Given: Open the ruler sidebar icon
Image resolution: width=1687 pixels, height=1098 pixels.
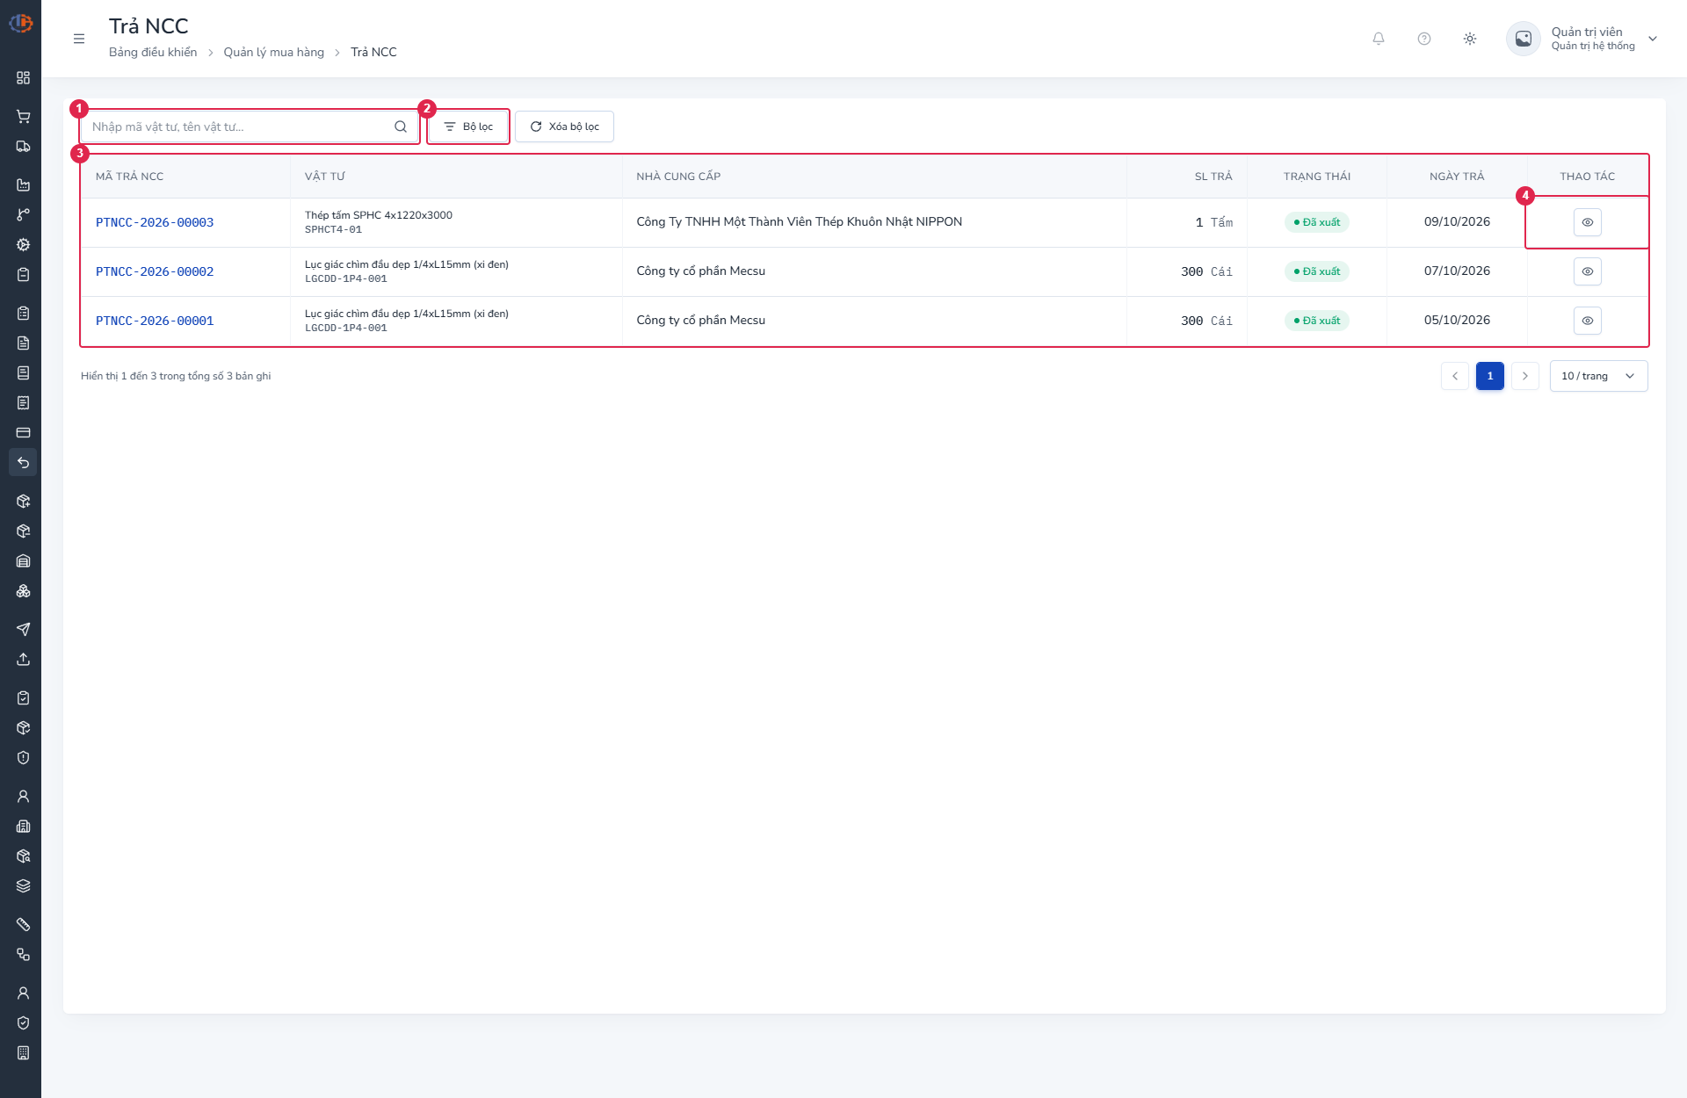Looking at the screenshot, I should [x=23, y=925].
